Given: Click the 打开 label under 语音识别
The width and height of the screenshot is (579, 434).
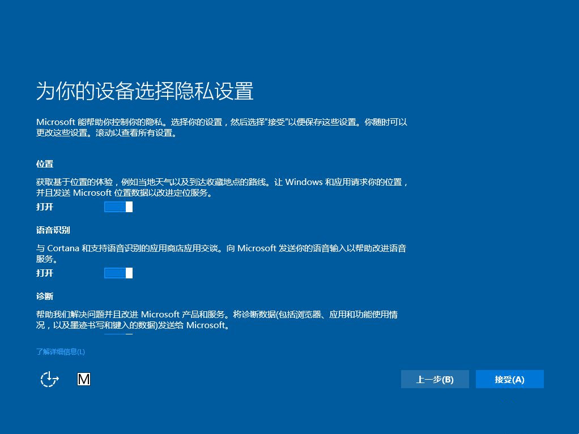Looking at the screenshot, I should (x=44, y=273).
